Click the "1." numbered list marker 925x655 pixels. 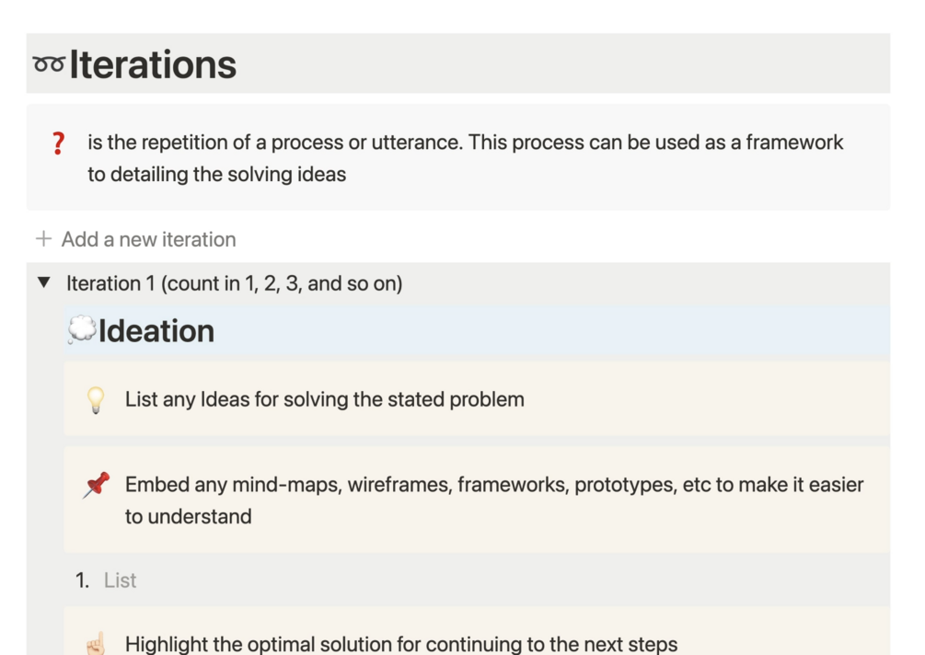(83, 580)
